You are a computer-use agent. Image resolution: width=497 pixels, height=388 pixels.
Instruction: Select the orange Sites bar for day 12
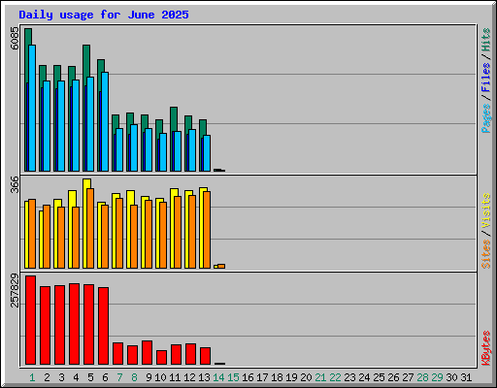192,232
